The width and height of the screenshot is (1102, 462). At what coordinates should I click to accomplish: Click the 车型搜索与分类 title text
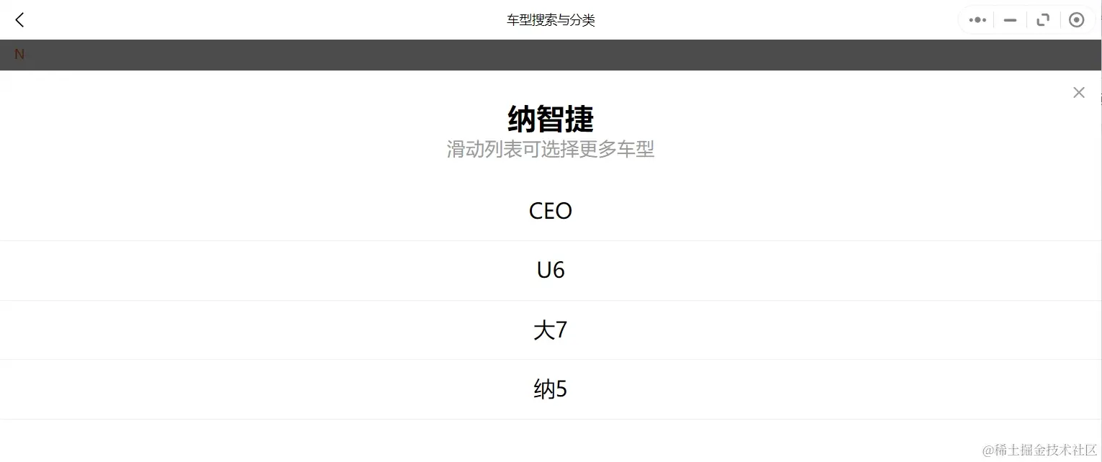pyautogui.click(x=550, y=19)
